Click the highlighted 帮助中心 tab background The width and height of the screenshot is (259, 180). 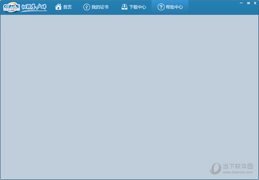(170, 7)
